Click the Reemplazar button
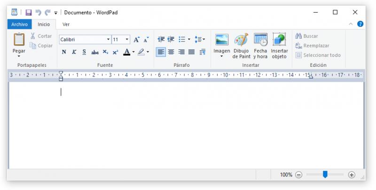The width and height of the screenshot is (376, 190). (x=312, y=46)
